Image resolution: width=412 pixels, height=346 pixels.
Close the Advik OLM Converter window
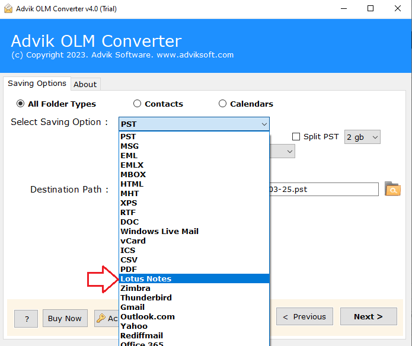click(398, 8)
